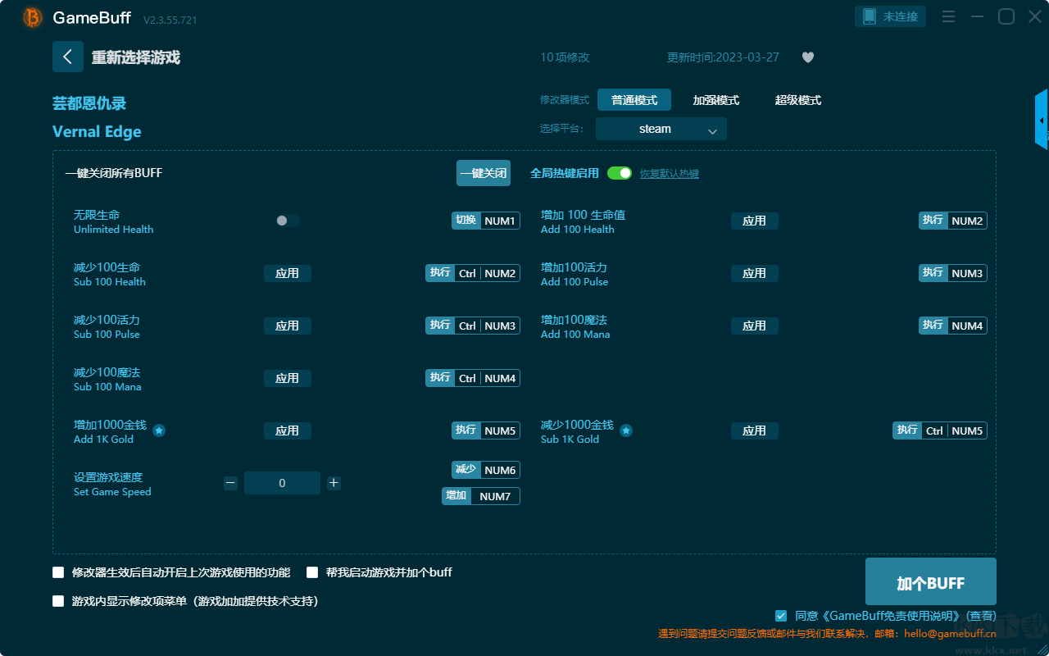Apply Sub 1K Gold
1049x656 pixels.
[755, 430]
